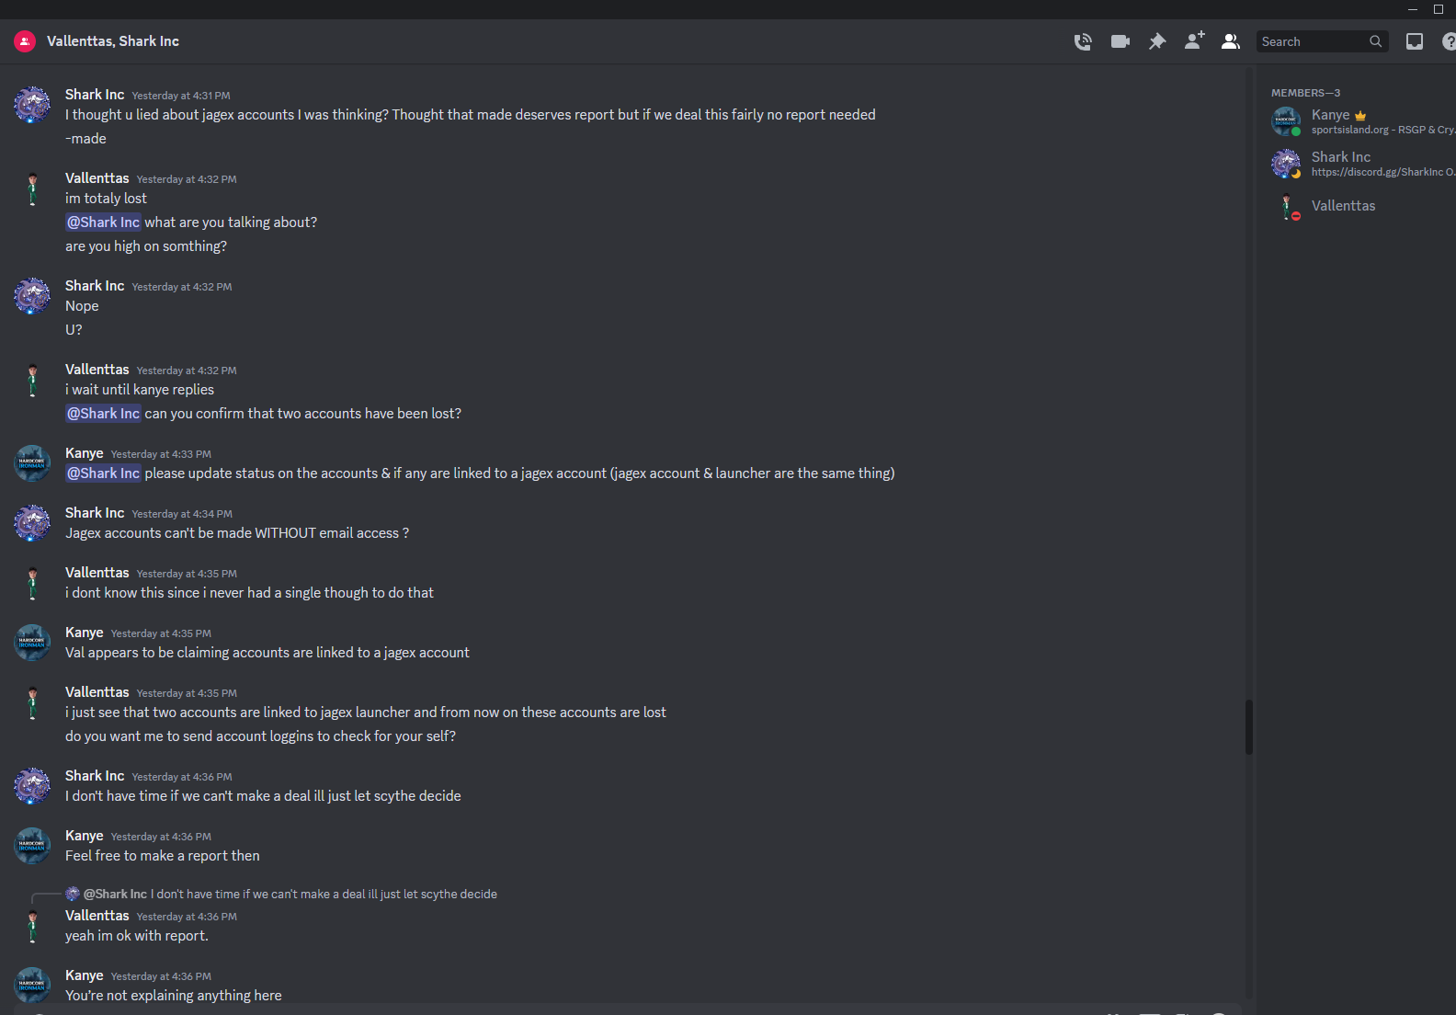Click the help question mark icon
Image resolution: width=1456 pixels, height=1015 pixels.
click(x=1450, y=41)
